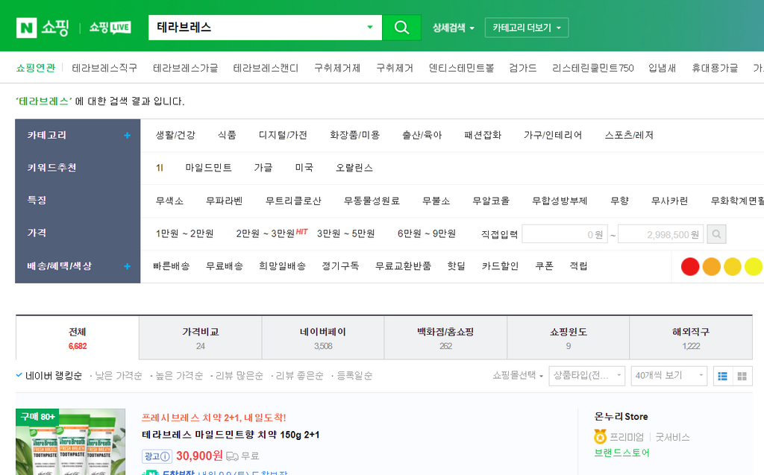Sort by 낮은 가격순
Image resolution: width=764 pixels, height=475 pixels.
tap(119, 376)
